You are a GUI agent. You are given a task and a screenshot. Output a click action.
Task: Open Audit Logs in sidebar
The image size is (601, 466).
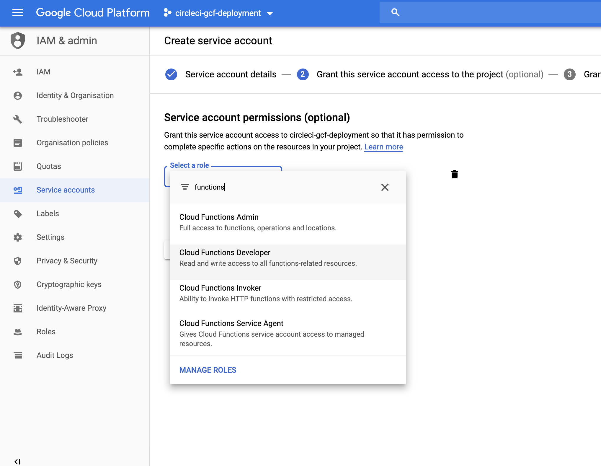(x=55, y=355)
